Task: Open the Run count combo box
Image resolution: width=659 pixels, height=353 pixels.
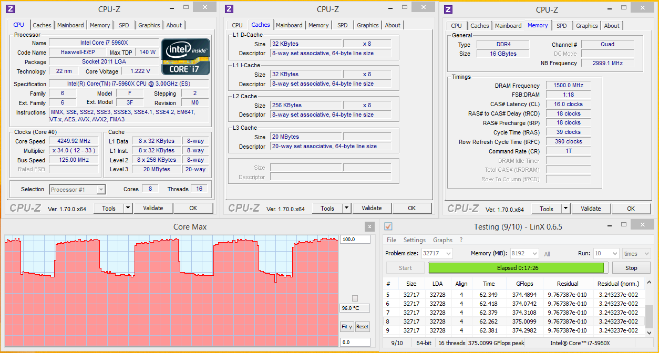Action: (606, 254)
